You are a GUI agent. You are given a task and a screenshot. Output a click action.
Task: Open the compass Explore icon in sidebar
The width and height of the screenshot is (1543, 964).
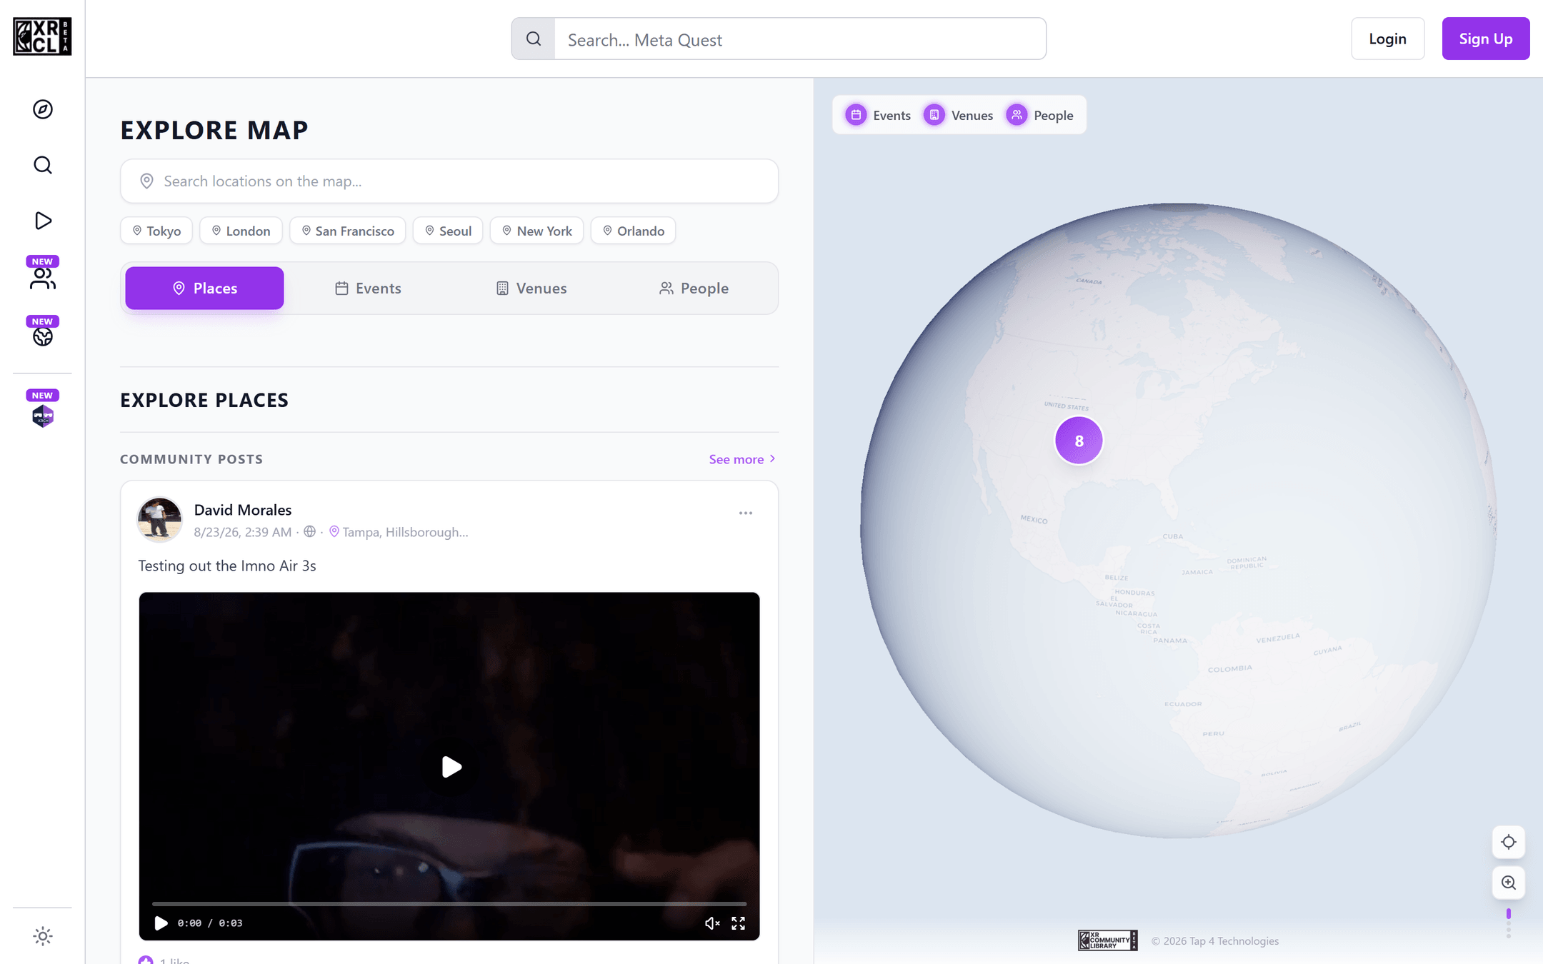coord(43,109)
